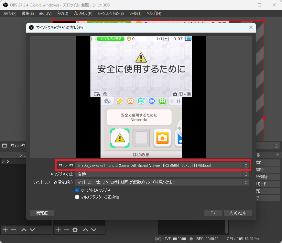Open the ウィンドウ selection dropdown
The image size is (282, 243).
[x=162, y=166]
